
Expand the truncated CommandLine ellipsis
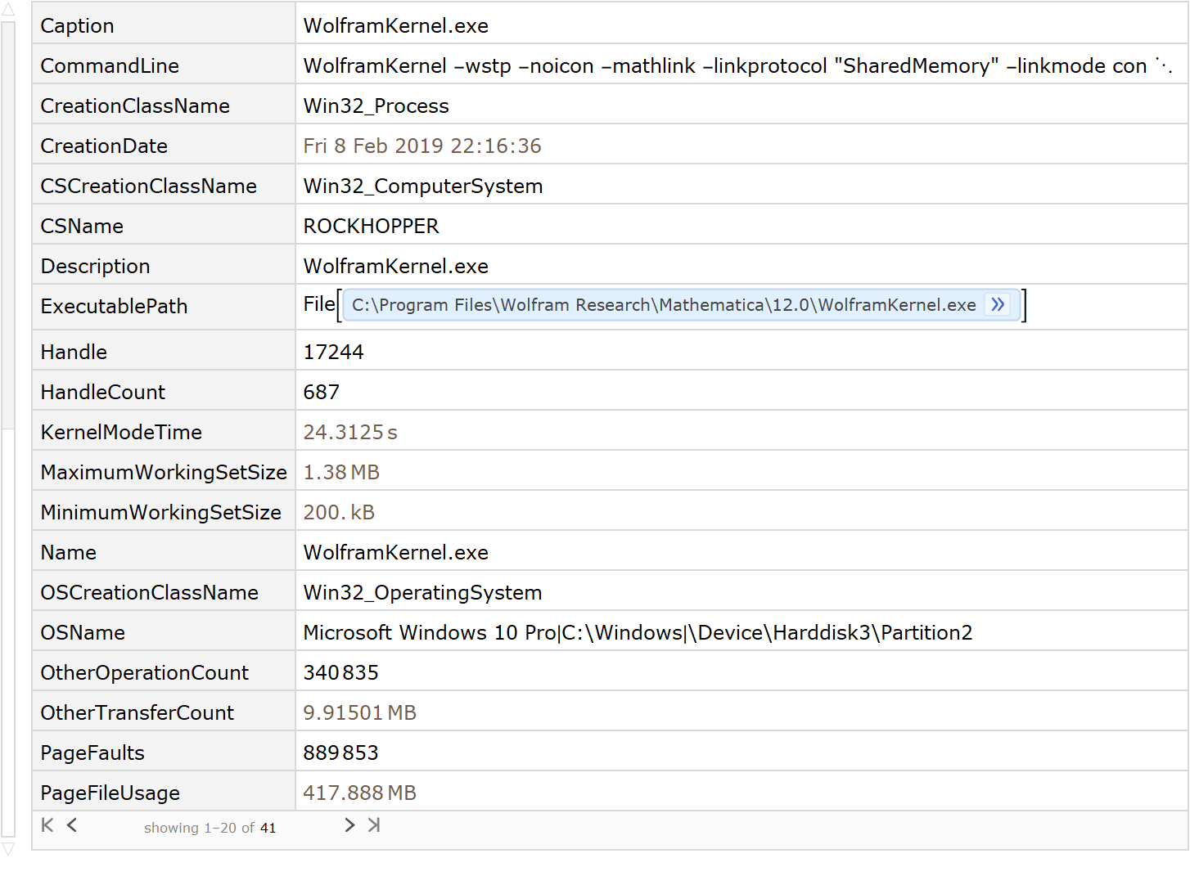(1164, 65)
